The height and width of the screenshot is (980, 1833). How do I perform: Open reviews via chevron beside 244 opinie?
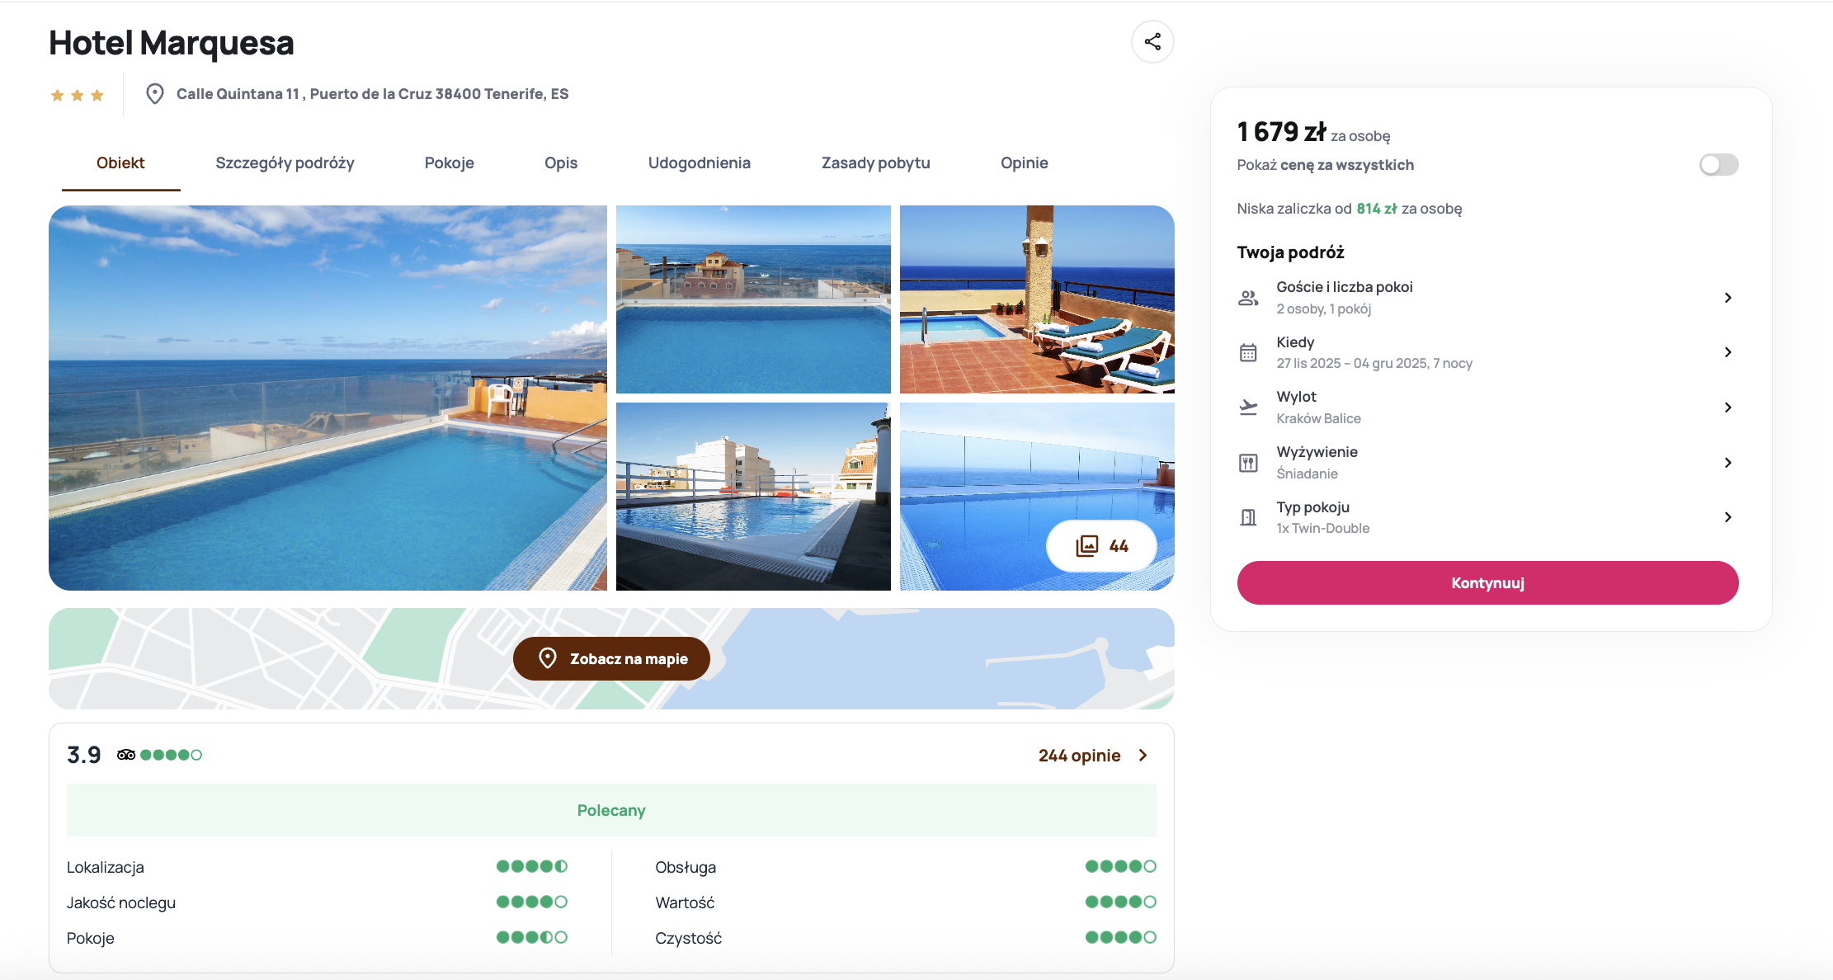[x=1143, y=756]
